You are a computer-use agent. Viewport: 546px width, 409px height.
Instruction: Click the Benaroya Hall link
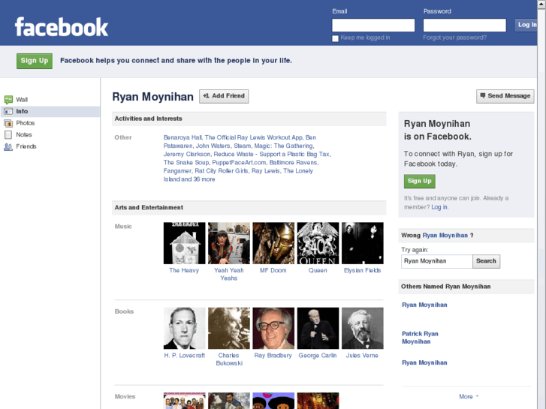pos(183,137)
